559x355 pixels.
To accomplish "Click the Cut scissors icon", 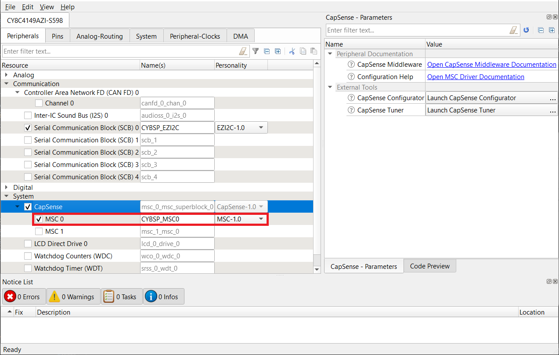I will click(x=292, y=51).
